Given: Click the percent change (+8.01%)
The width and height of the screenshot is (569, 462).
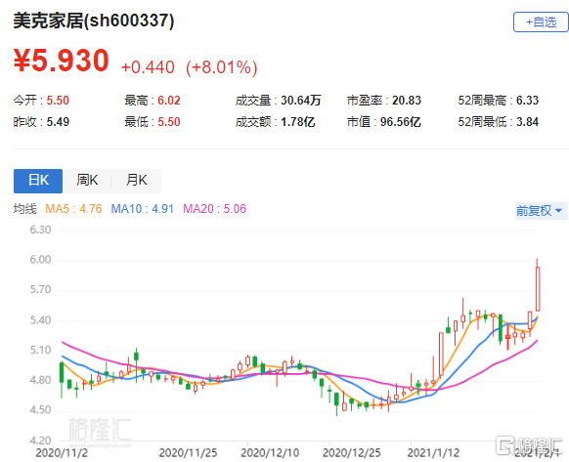Looking at the screenshot, I should [x=221, y=67].
